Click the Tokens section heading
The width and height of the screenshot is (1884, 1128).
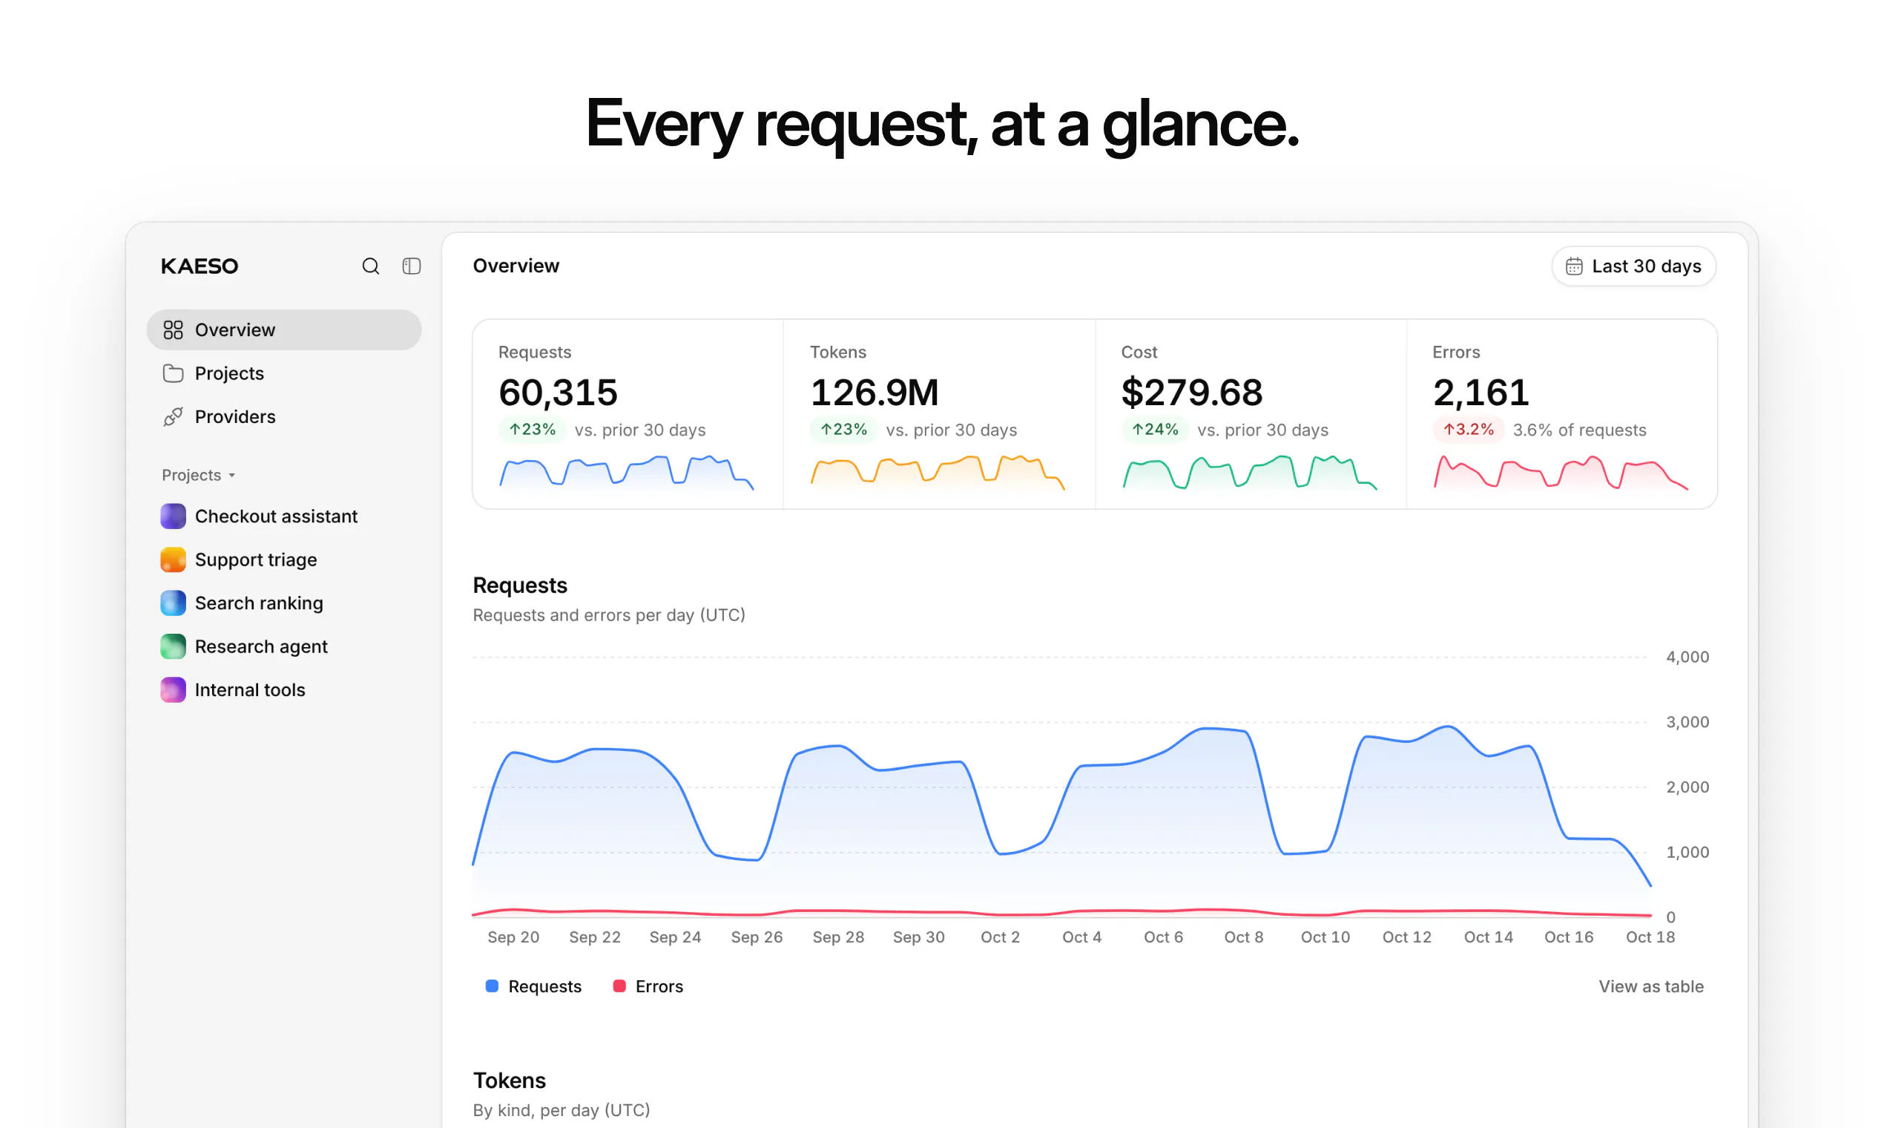(510, 1080)
